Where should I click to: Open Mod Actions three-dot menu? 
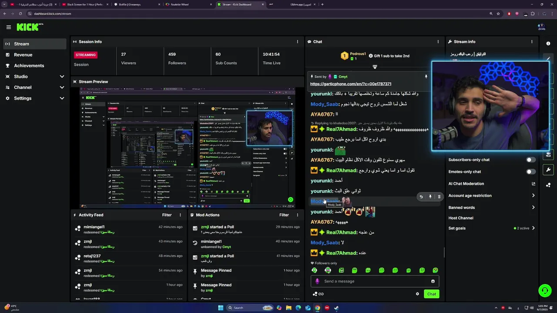coord(298,215)
